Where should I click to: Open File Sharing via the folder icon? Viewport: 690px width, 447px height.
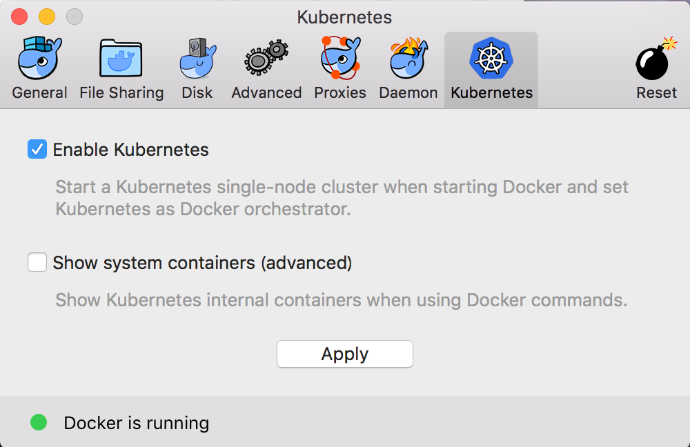click(121, 59)
